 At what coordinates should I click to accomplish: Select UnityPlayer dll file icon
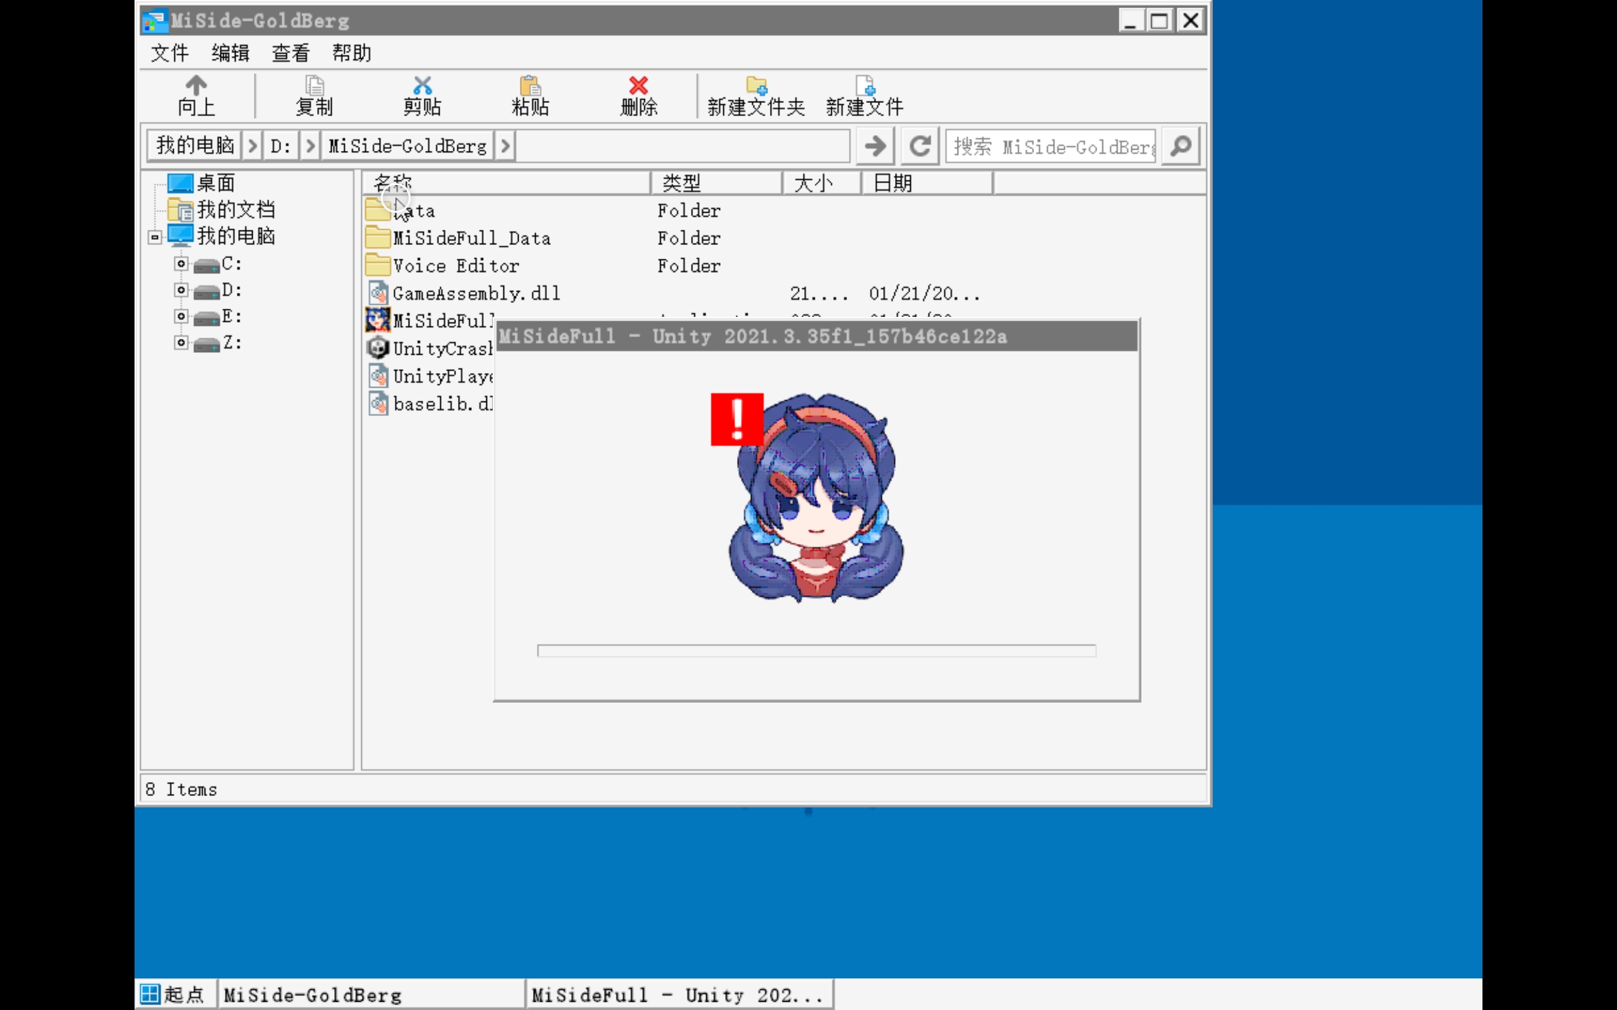(x=378, y=376)
